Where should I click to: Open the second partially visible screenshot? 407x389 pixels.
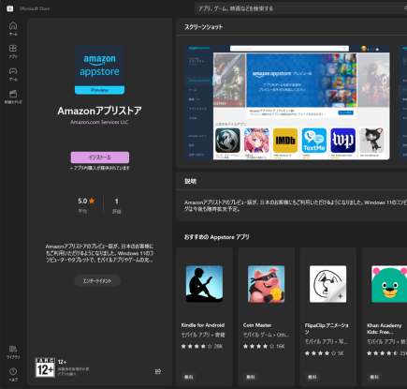click(403, 102)
